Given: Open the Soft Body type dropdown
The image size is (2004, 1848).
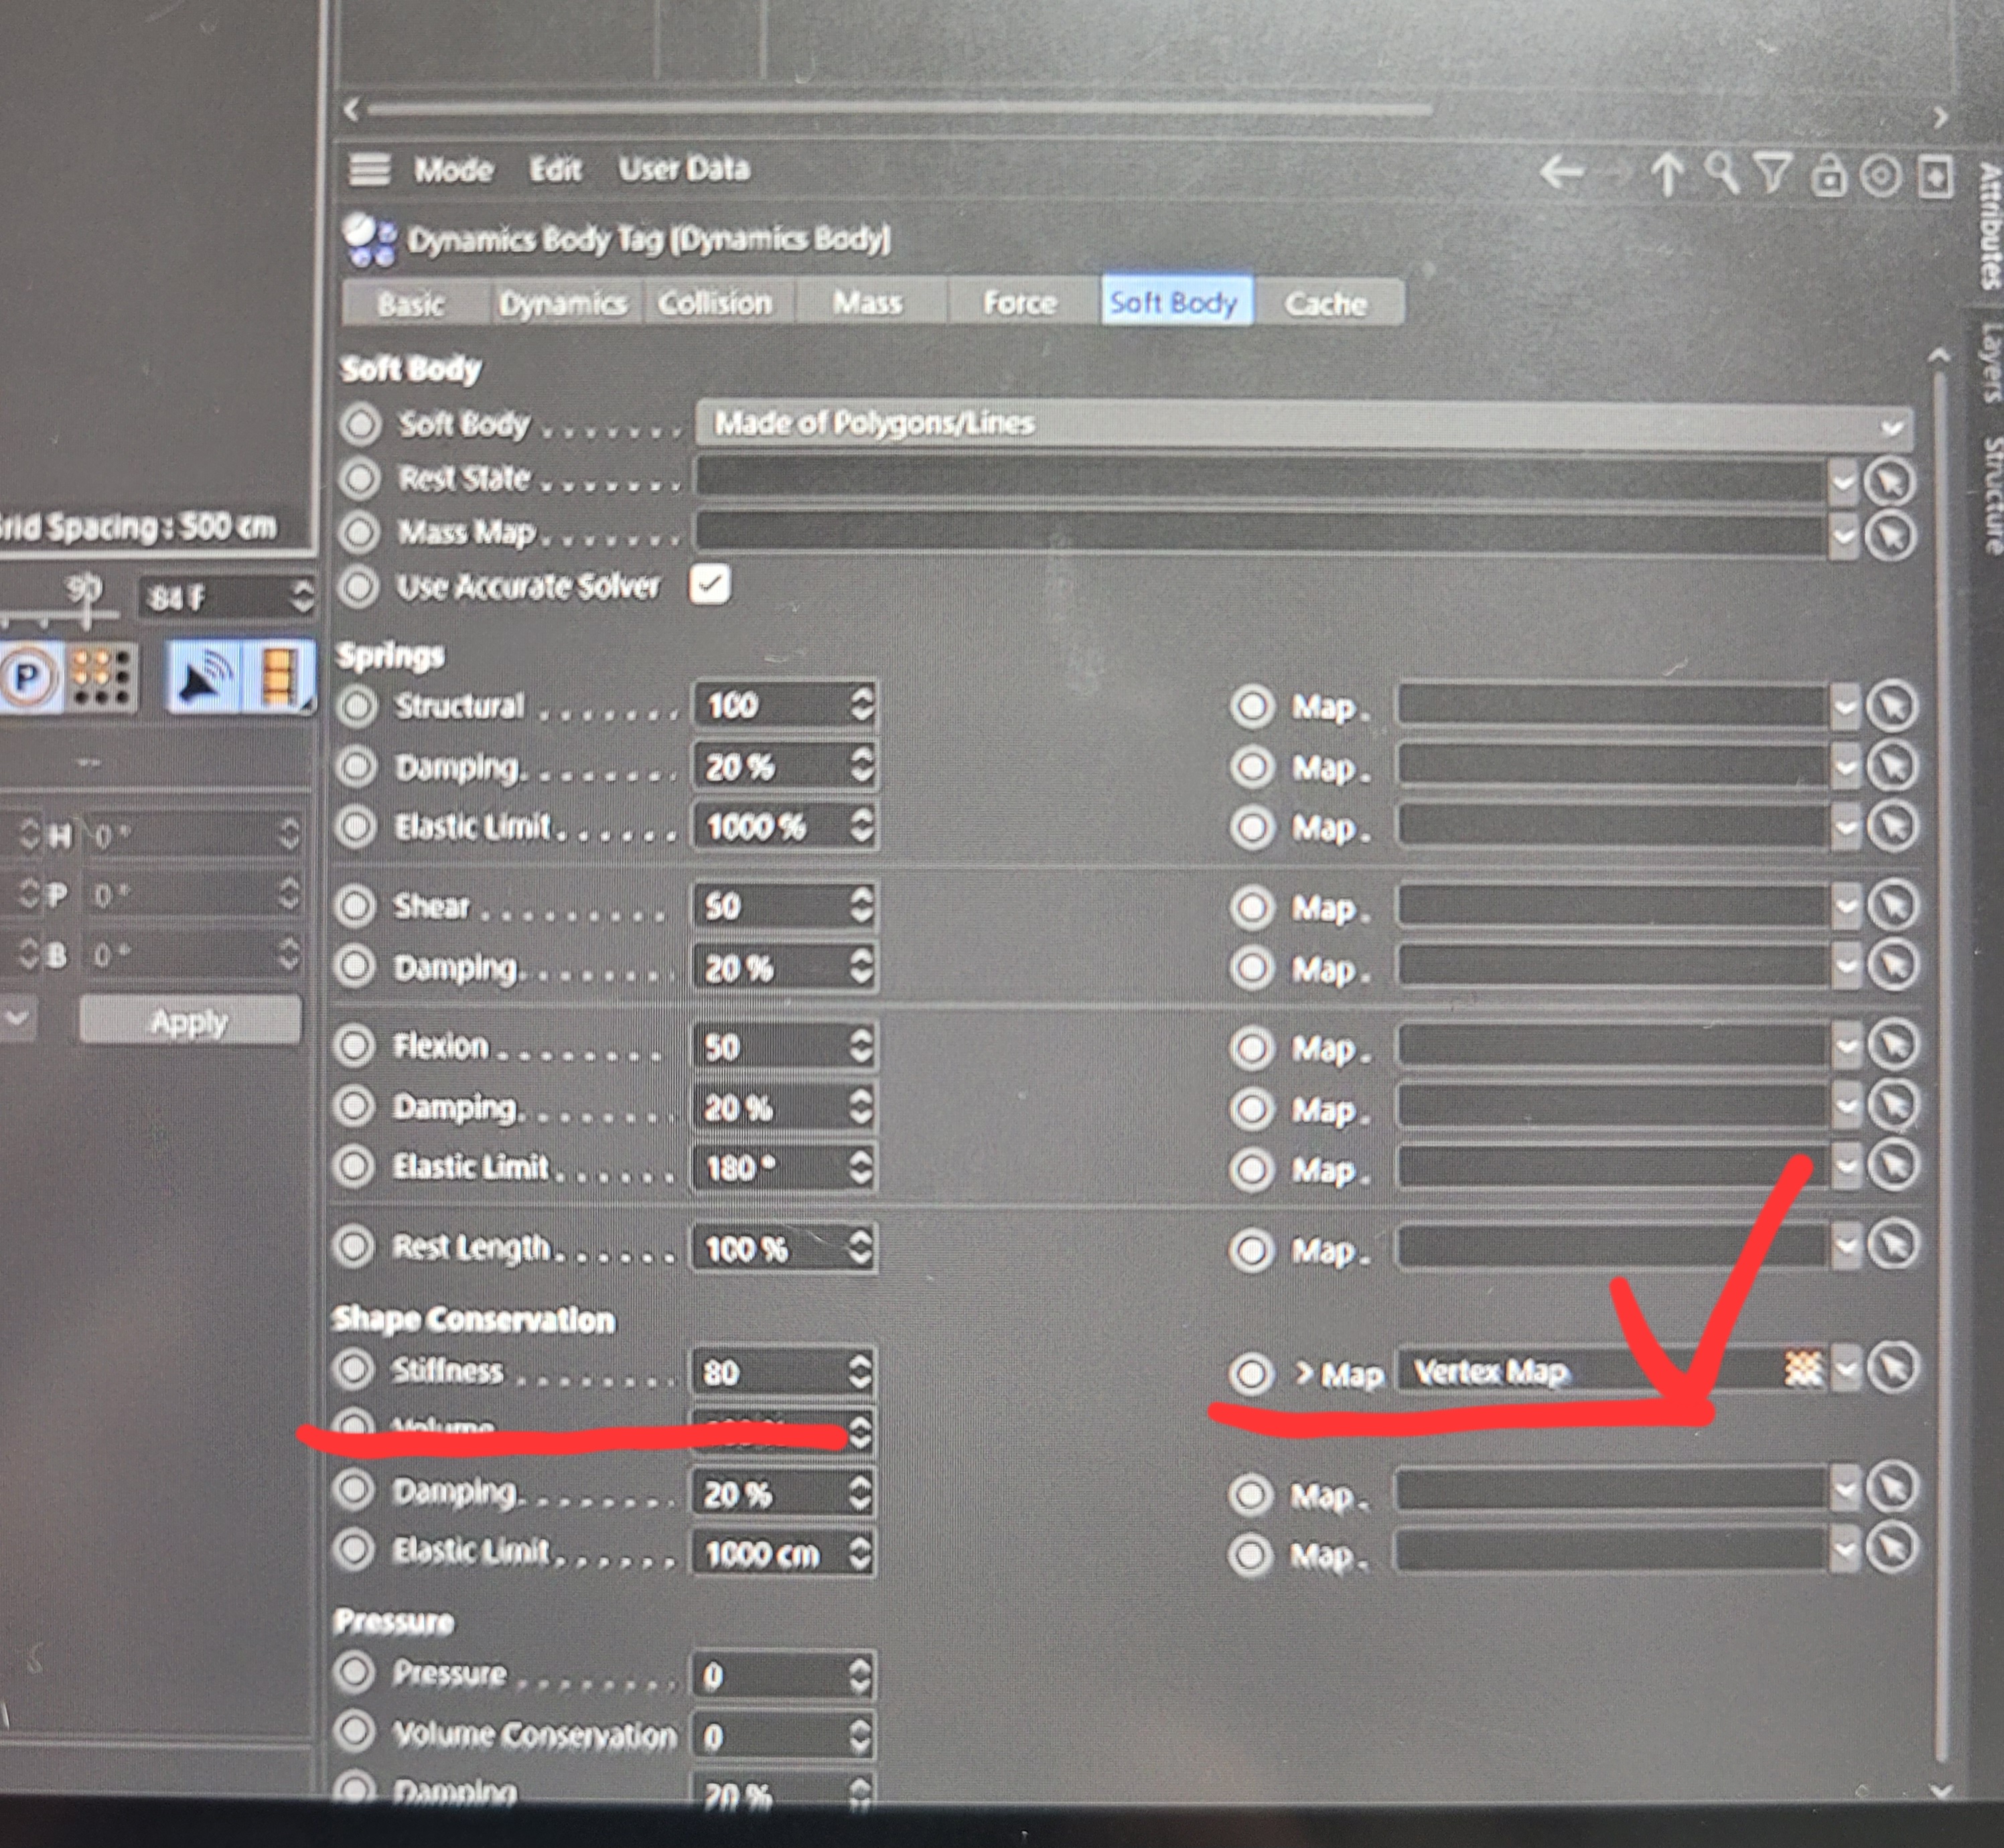Looking at the screenshot, I should point(1304,425).
